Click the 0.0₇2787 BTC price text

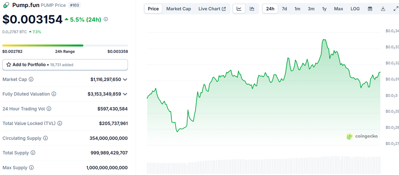coord(14,32)
